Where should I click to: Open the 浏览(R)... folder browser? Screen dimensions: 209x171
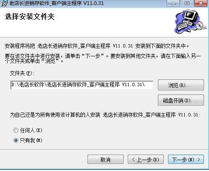(181, 85)
